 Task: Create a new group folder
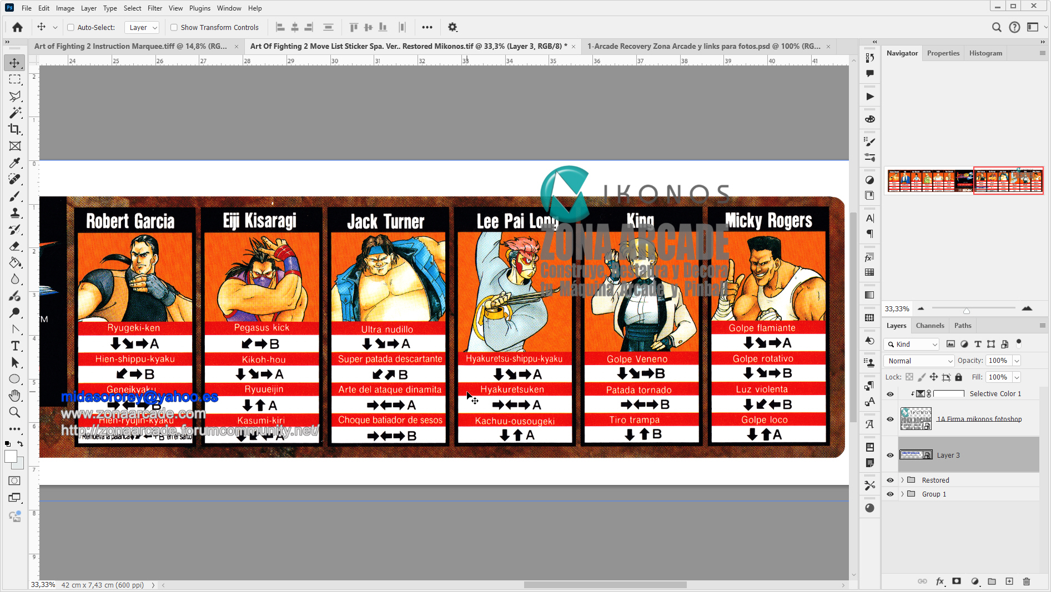tap(992, 581)
